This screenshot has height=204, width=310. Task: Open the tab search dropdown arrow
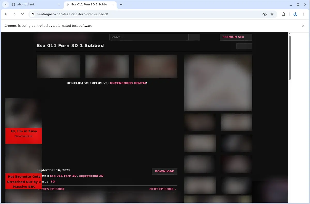(x=5, y=4)
